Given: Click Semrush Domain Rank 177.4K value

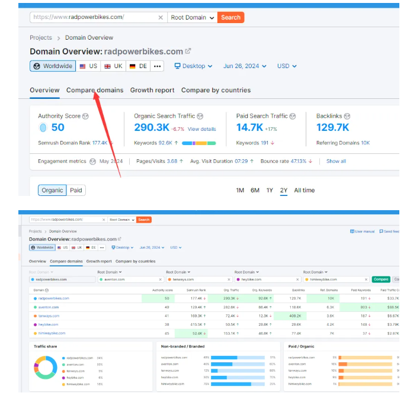Looking at the screenshot, I should pyautogui.click(x=100, y=143).
